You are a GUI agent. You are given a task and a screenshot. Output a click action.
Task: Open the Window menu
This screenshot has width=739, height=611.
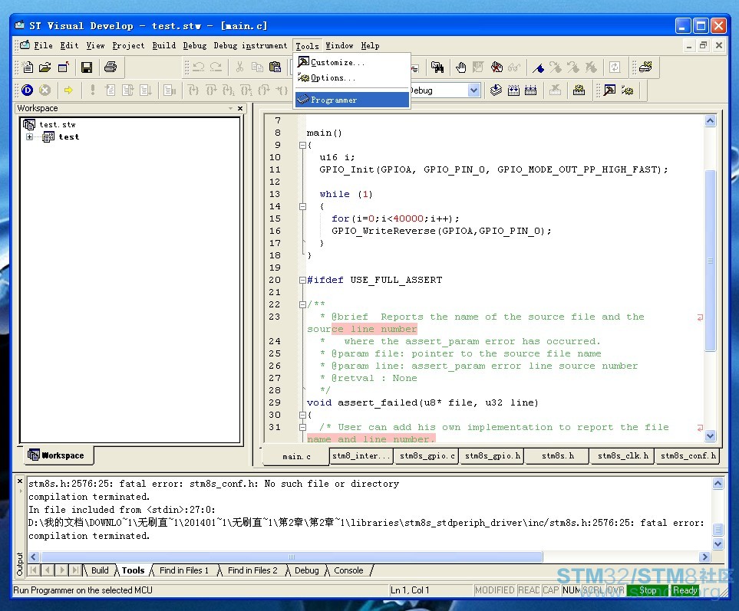[339, 46]
